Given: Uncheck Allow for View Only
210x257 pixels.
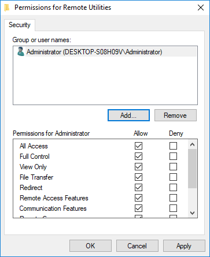Looking at the screenshot, I should point(138,167).
